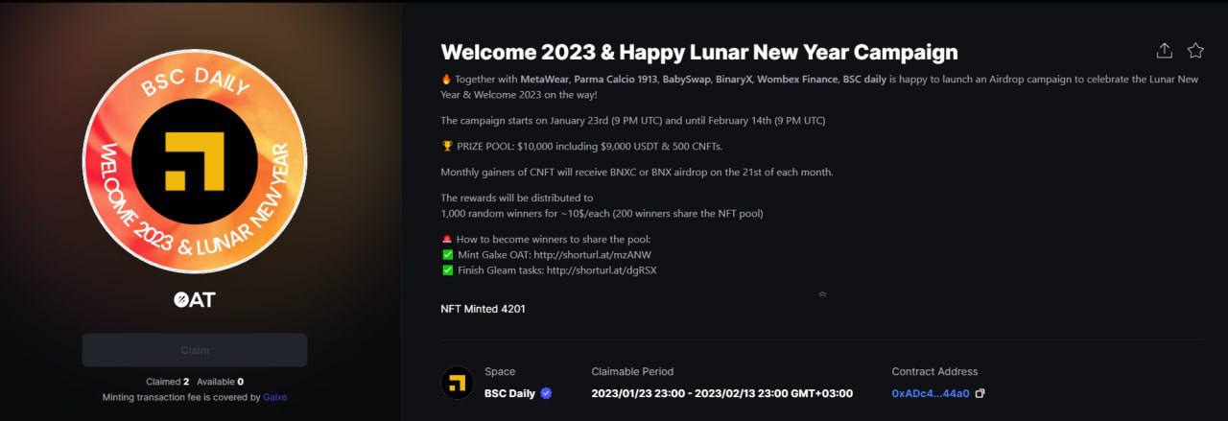Open the BSC Daily space name link

pos(509,393)
